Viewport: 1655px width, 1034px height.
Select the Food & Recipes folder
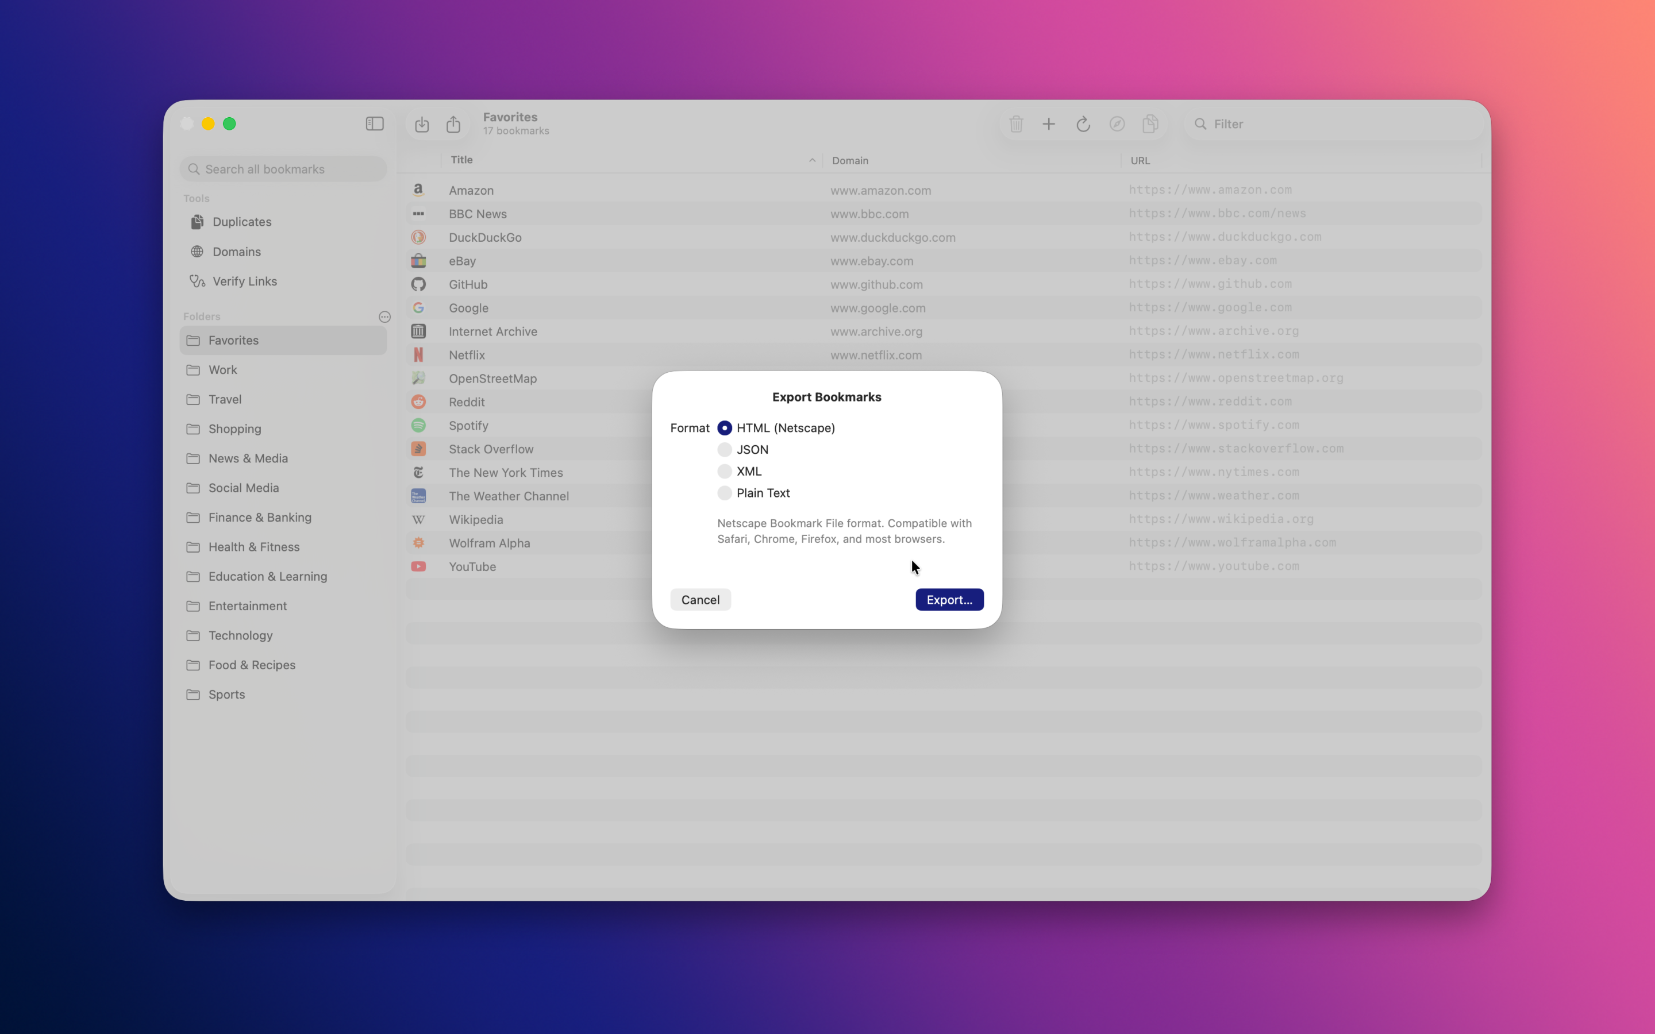click(283, 665)
